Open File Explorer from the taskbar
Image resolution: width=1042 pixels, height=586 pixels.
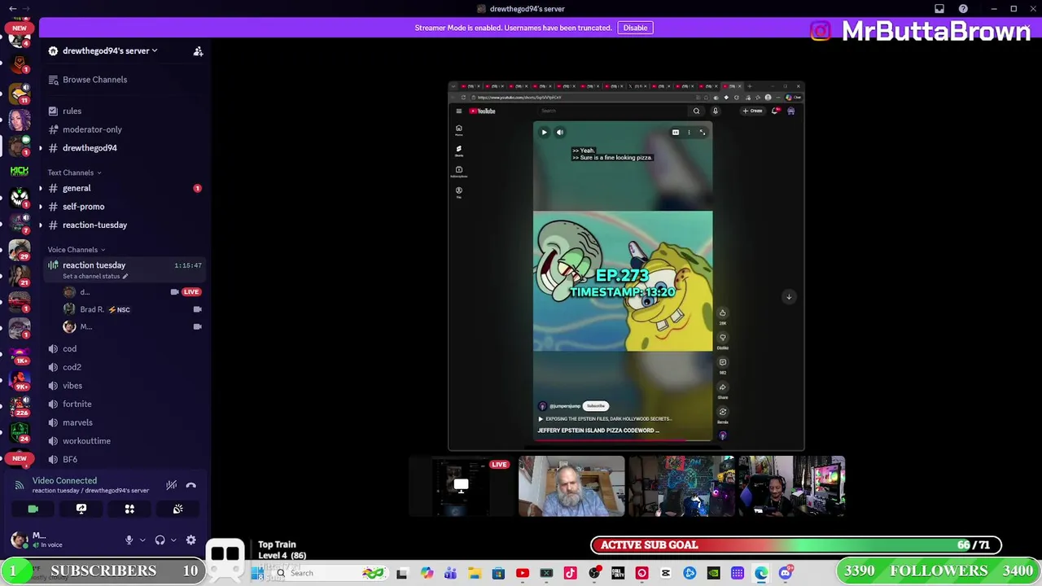coord(475,573)
